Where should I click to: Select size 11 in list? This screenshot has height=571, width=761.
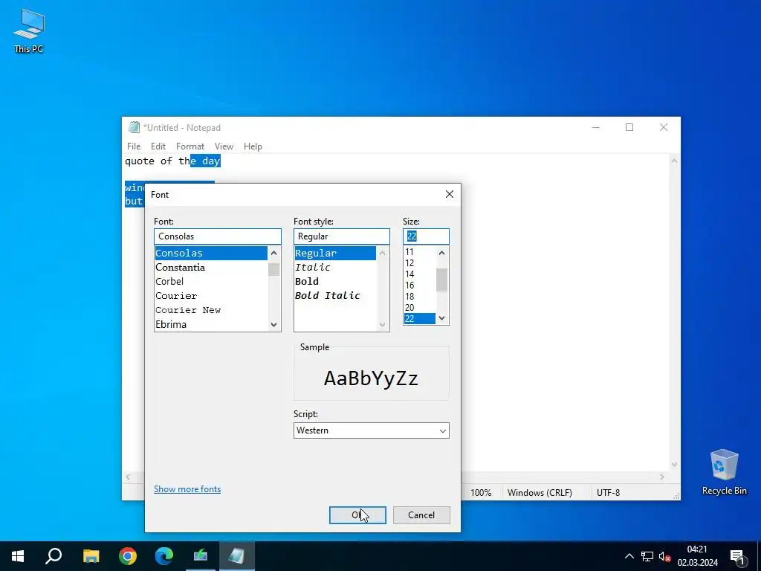click(x=419, y=251)
